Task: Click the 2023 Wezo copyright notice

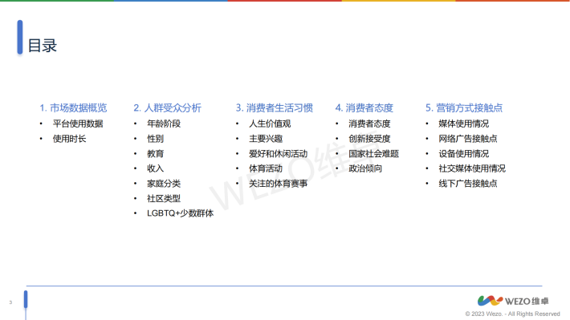Action: 512,314
